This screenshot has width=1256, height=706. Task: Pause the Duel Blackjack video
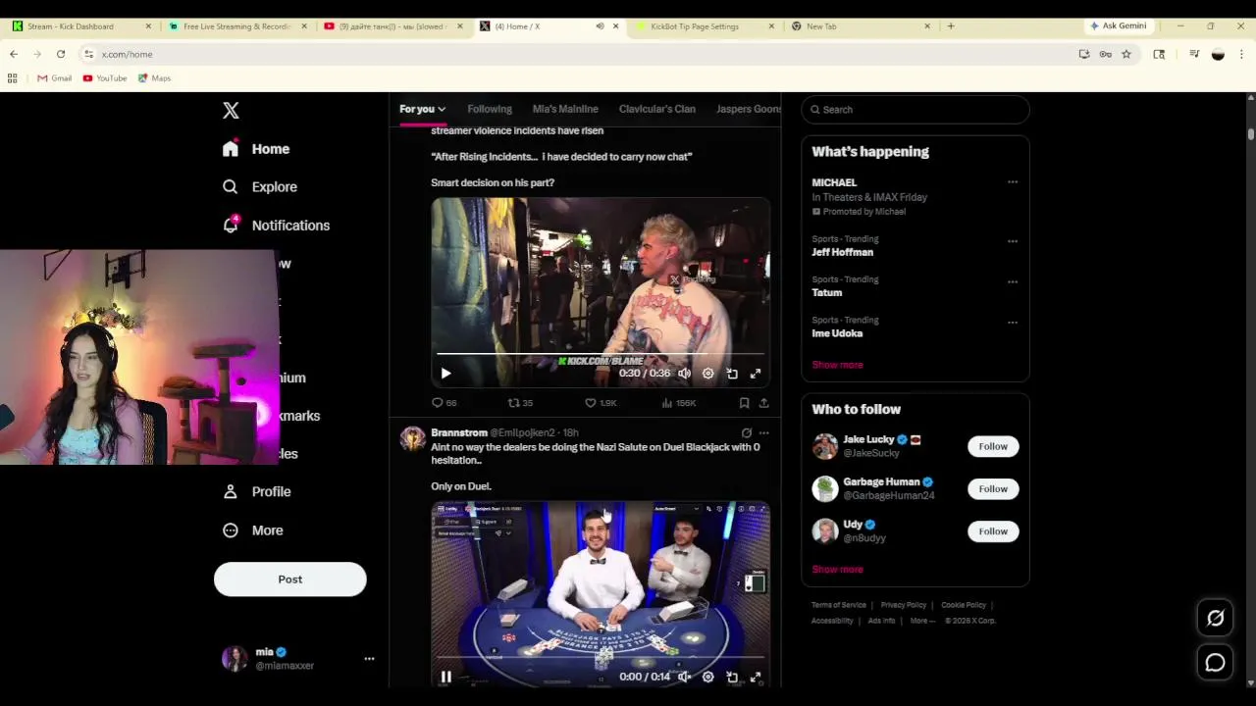[x=445, y=677]
